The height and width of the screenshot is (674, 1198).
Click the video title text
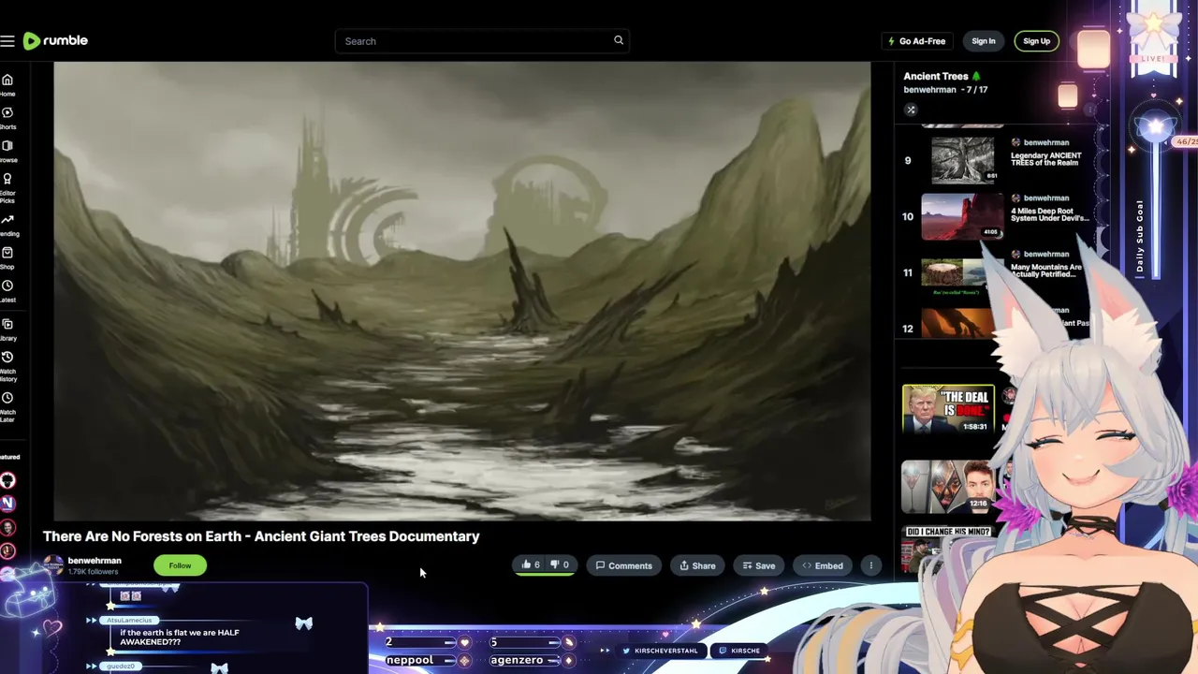tap(261, 536)
